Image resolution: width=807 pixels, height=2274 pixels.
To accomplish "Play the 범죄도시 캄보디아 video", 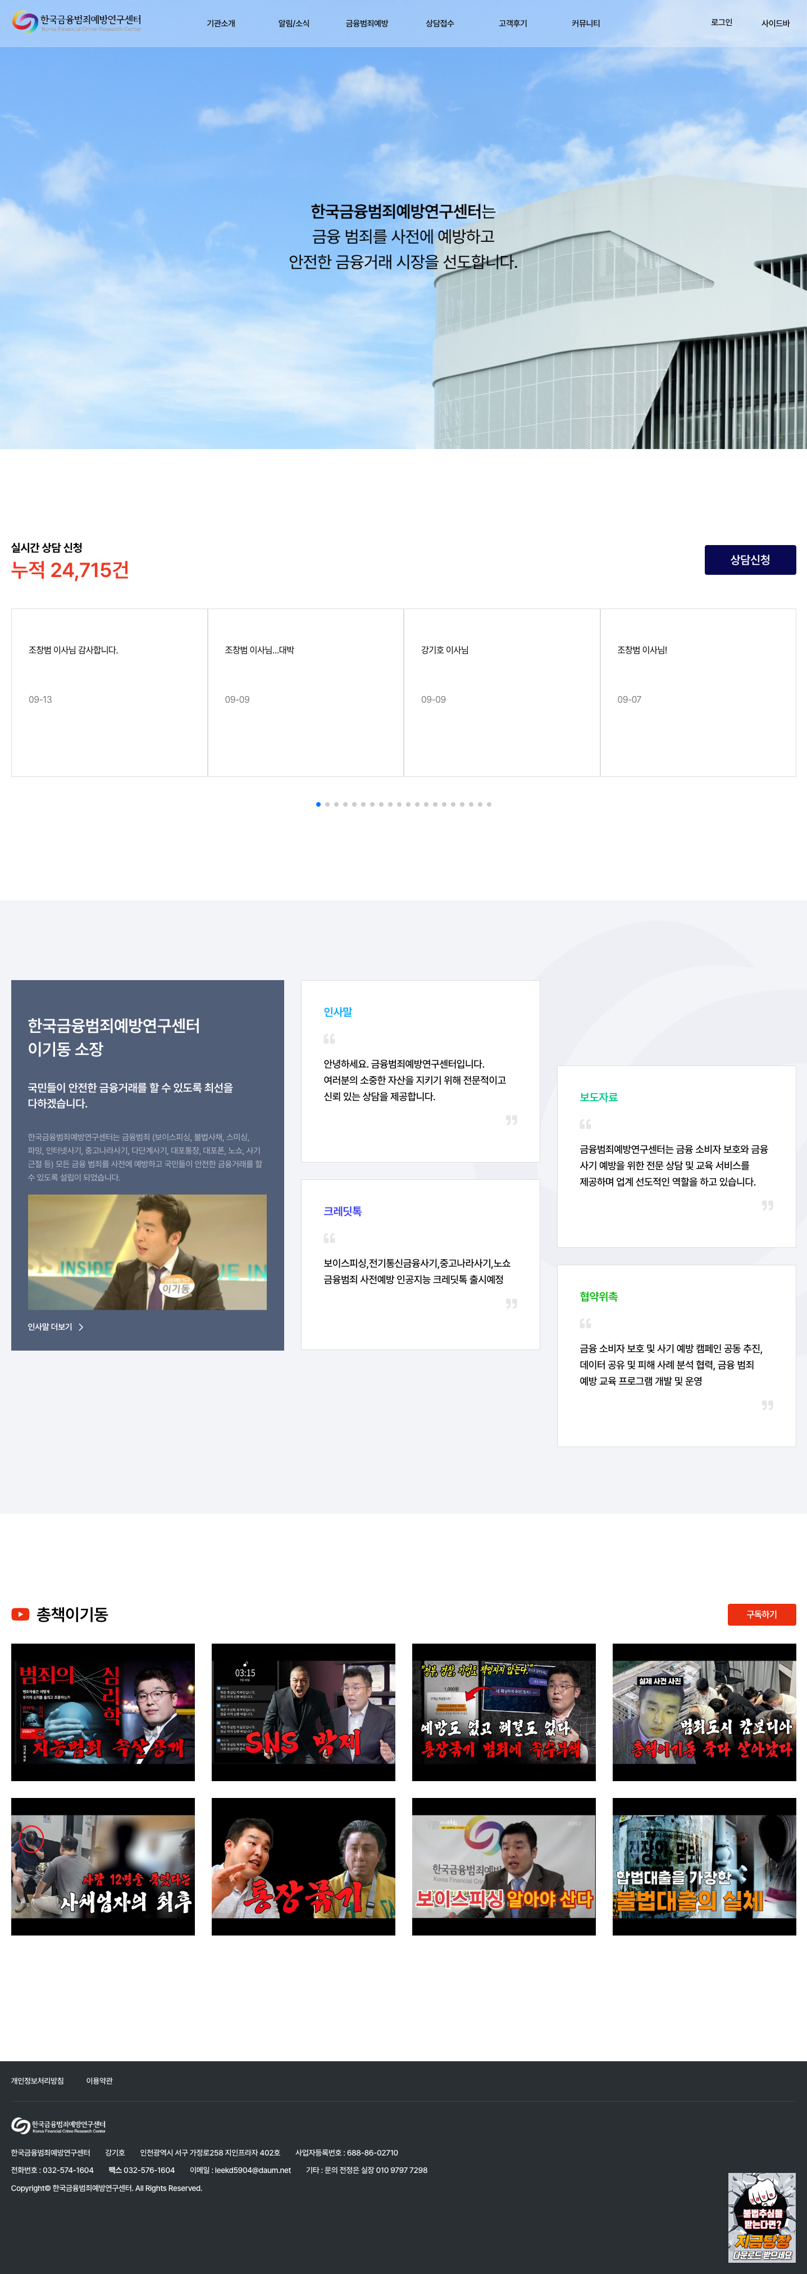I will click(705, 1712).
